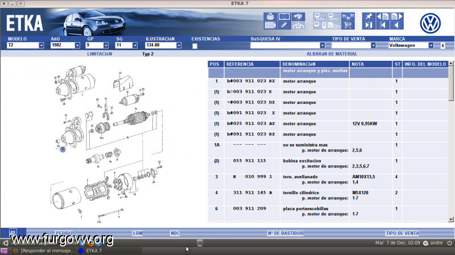Screen dimensions: 455x255
Task: Click ALBARÁN DE MATERIAL link
Action: click(332, 54)
